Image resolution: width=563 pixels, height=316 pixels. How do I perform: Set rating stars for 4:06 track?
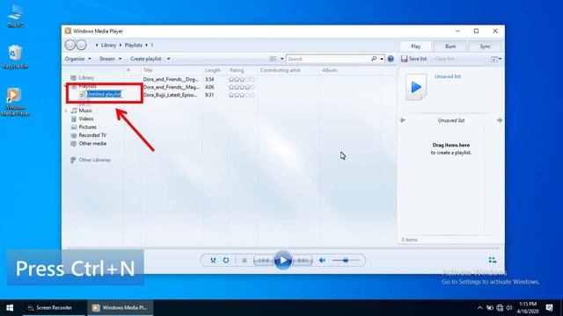point(242,88)
